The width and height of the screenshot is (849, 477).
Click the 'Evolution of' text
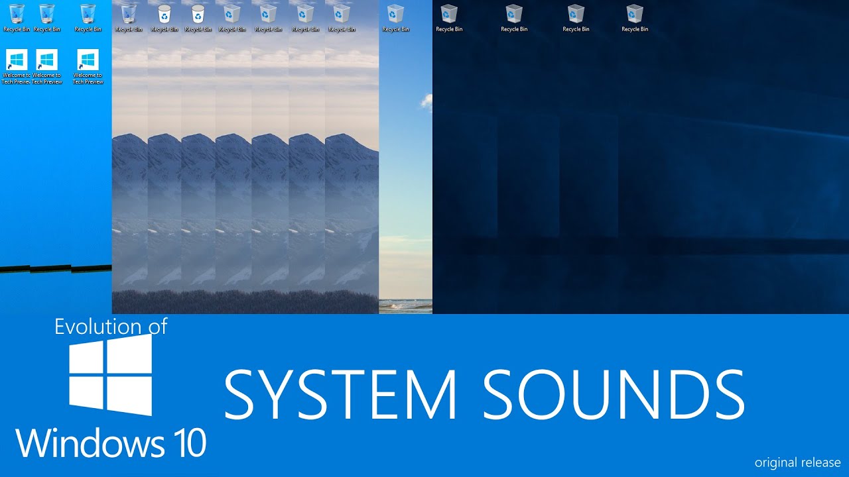tap(111, 326)
